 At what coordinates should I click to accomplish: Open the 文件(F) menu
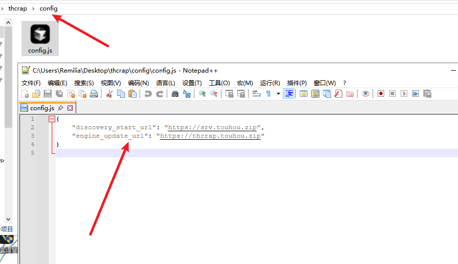(31, 83)
